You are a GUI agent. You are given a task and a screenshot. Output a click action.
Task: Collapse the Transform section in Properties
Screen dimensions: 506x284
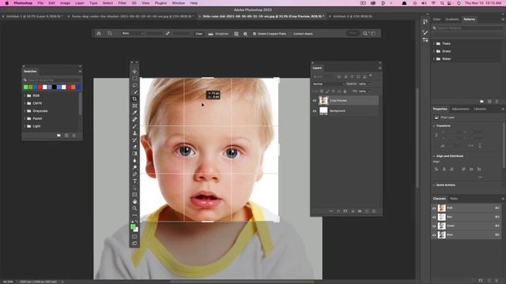[x=434, y=126]
